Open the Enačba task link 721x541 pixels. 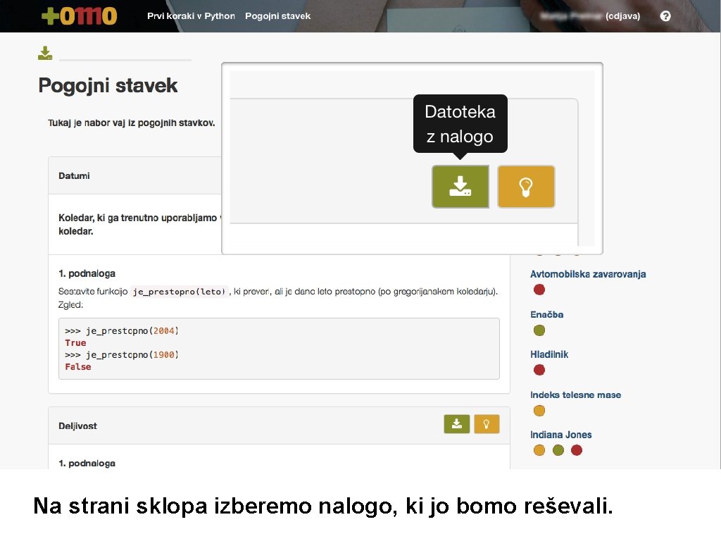coord(546,315)
